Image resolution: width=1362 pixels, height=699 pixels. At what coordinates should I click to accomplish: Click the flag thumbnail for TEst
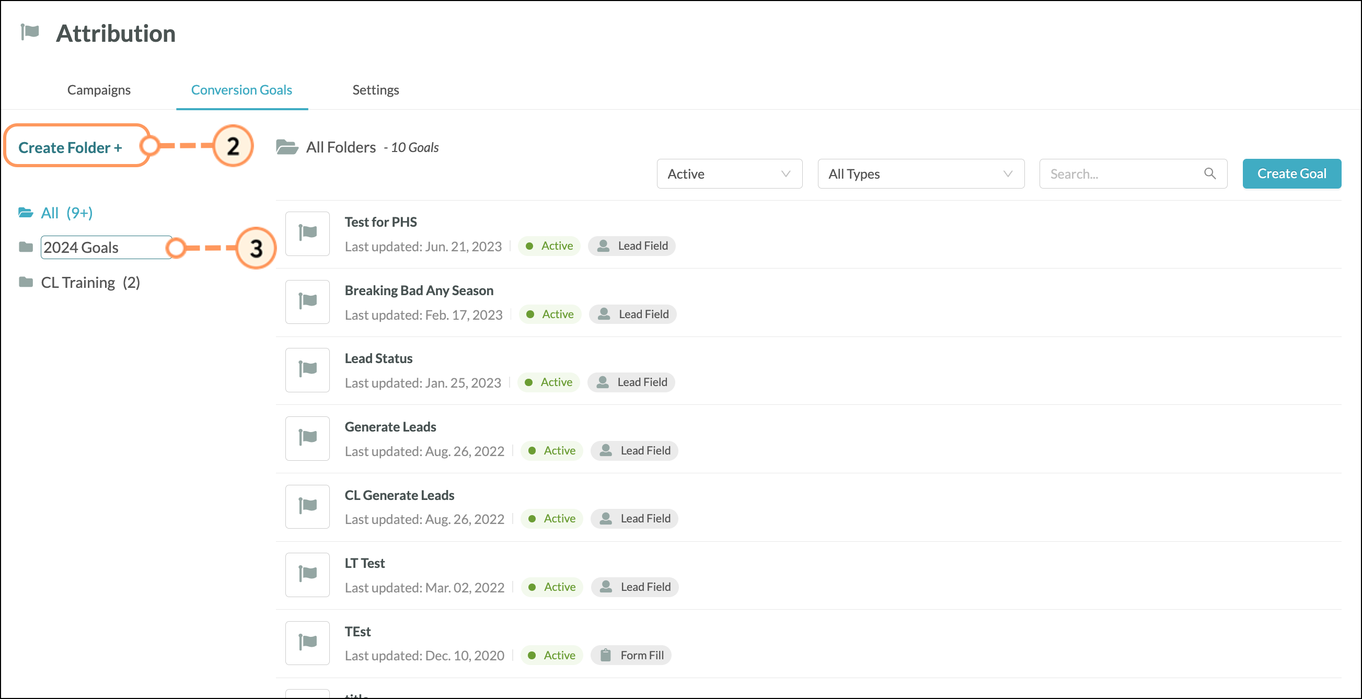pyautogui.click(x=307, y=643)
